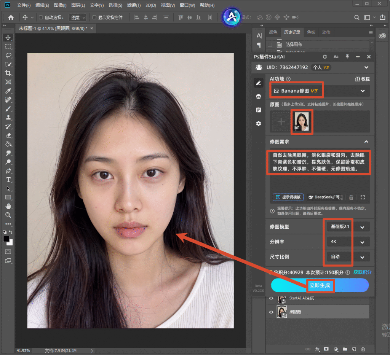Select the Spot Healing Brush tool
390x355 pixels.
pyautogui.click(x=8, y=100)
